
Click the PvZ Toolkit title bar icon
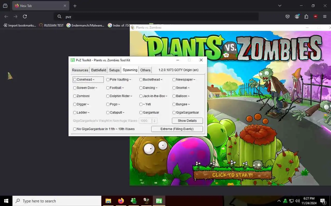coord(73,60)
